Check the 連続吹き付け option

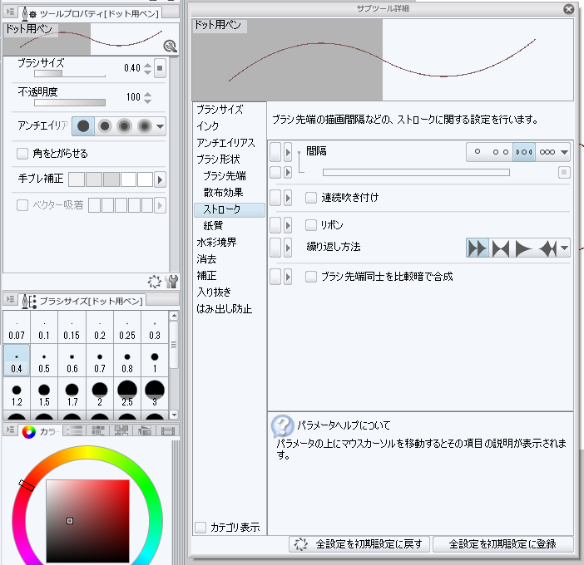(311, 198)
